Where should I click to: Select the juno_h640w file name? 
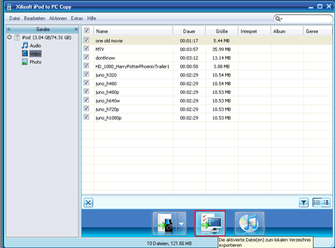108,101
